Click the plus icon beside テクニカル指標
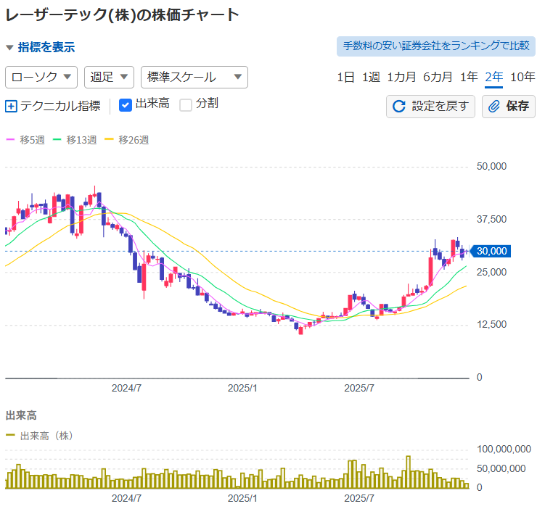Viewport: 537px width, 509px height. pyautogui.click(x=11, y=106)
